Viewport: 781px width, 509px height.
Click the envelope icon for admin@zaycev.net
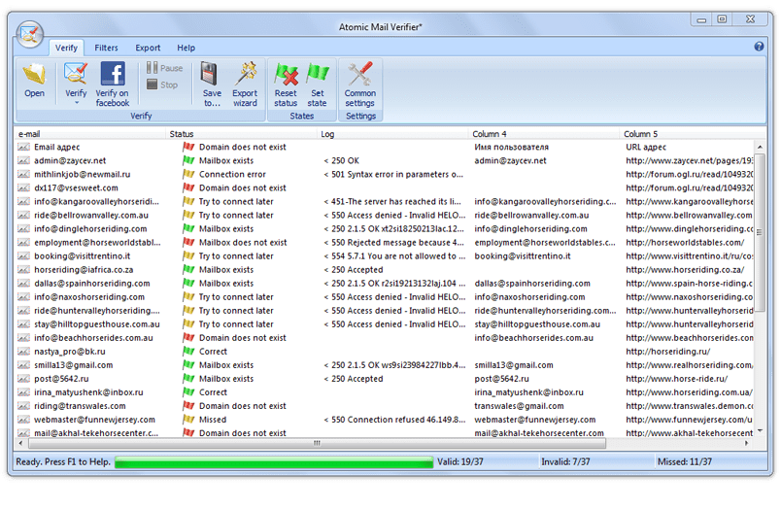(23, 160)
